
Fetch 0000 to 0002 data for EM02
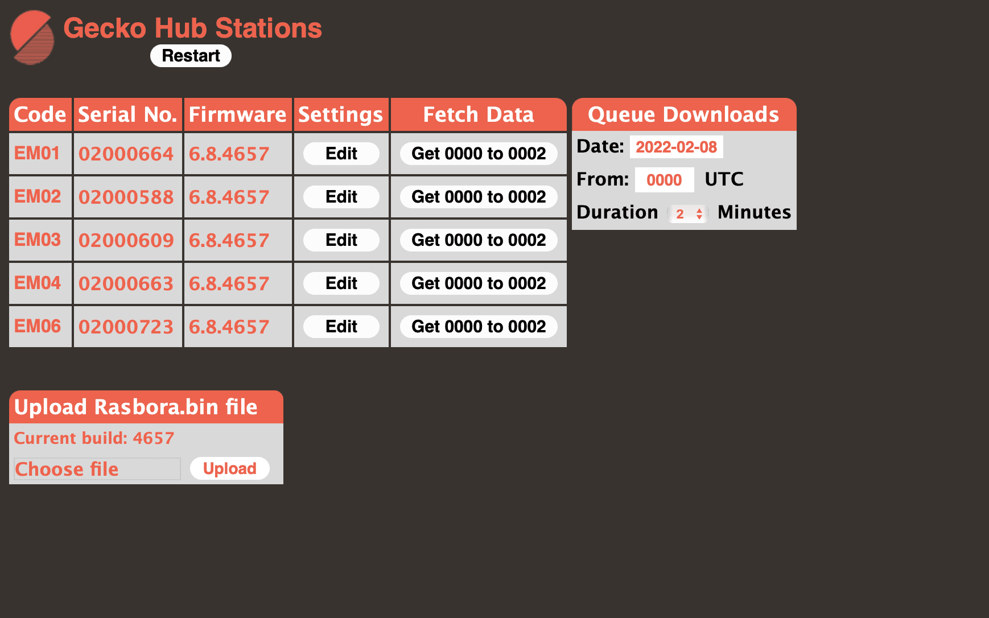click(x=479, y=197)
